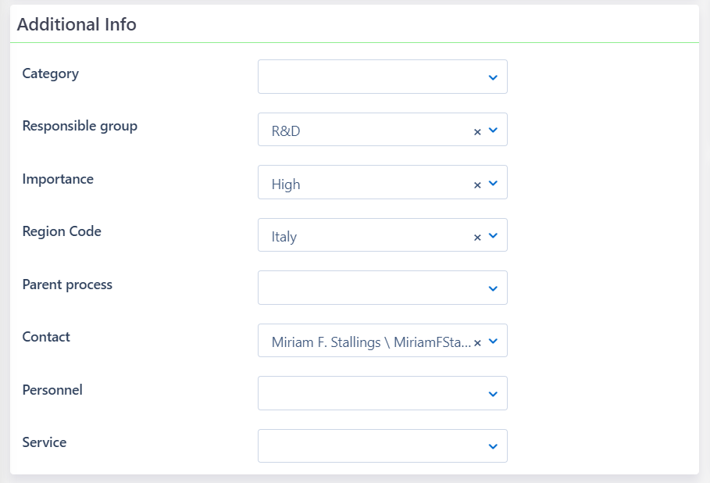Click the Additional Info heading
Image resolution: width=710 pixels, height=483 pixels.
(76, 25)
